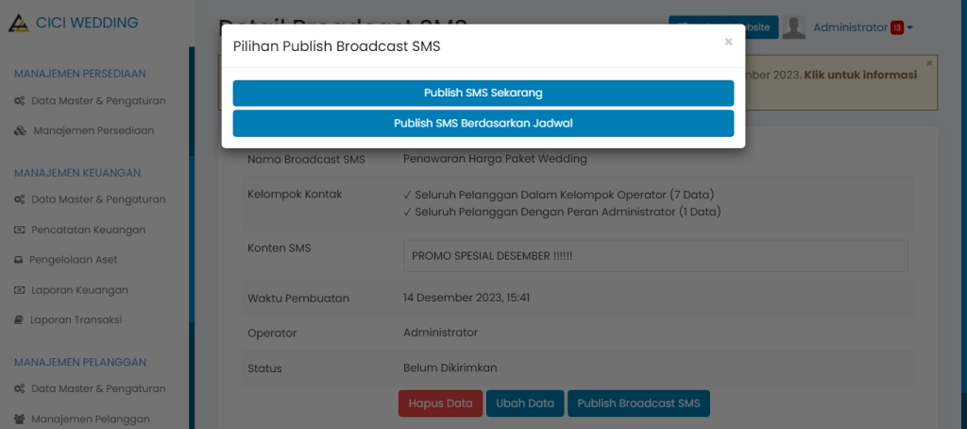Click MANAJEMEN PERSEDIAAN section heading

point(80,74)
